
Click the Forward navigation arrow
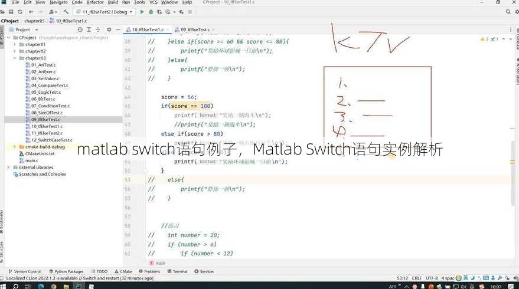click(x=40, y=12)
